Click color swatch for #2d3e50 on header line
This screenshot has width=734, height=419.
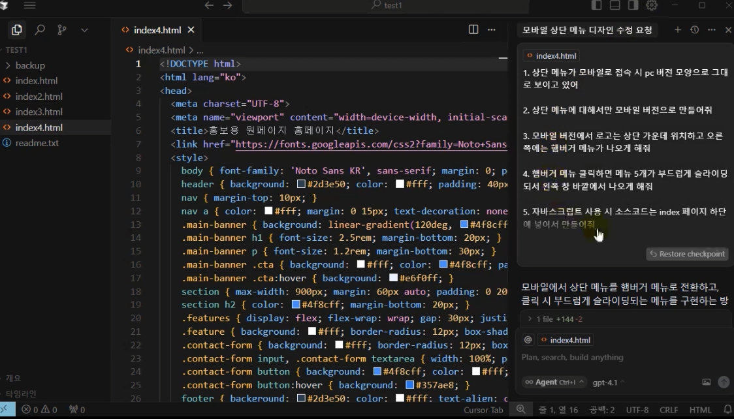coord(301,185)
